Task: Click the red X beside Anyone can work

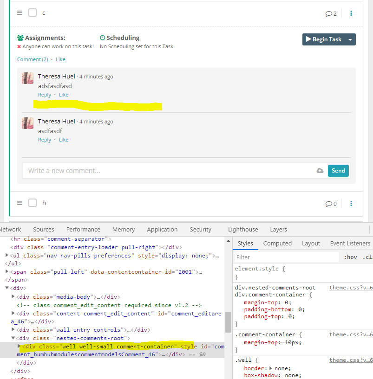Action: click(x=19, y=46)
